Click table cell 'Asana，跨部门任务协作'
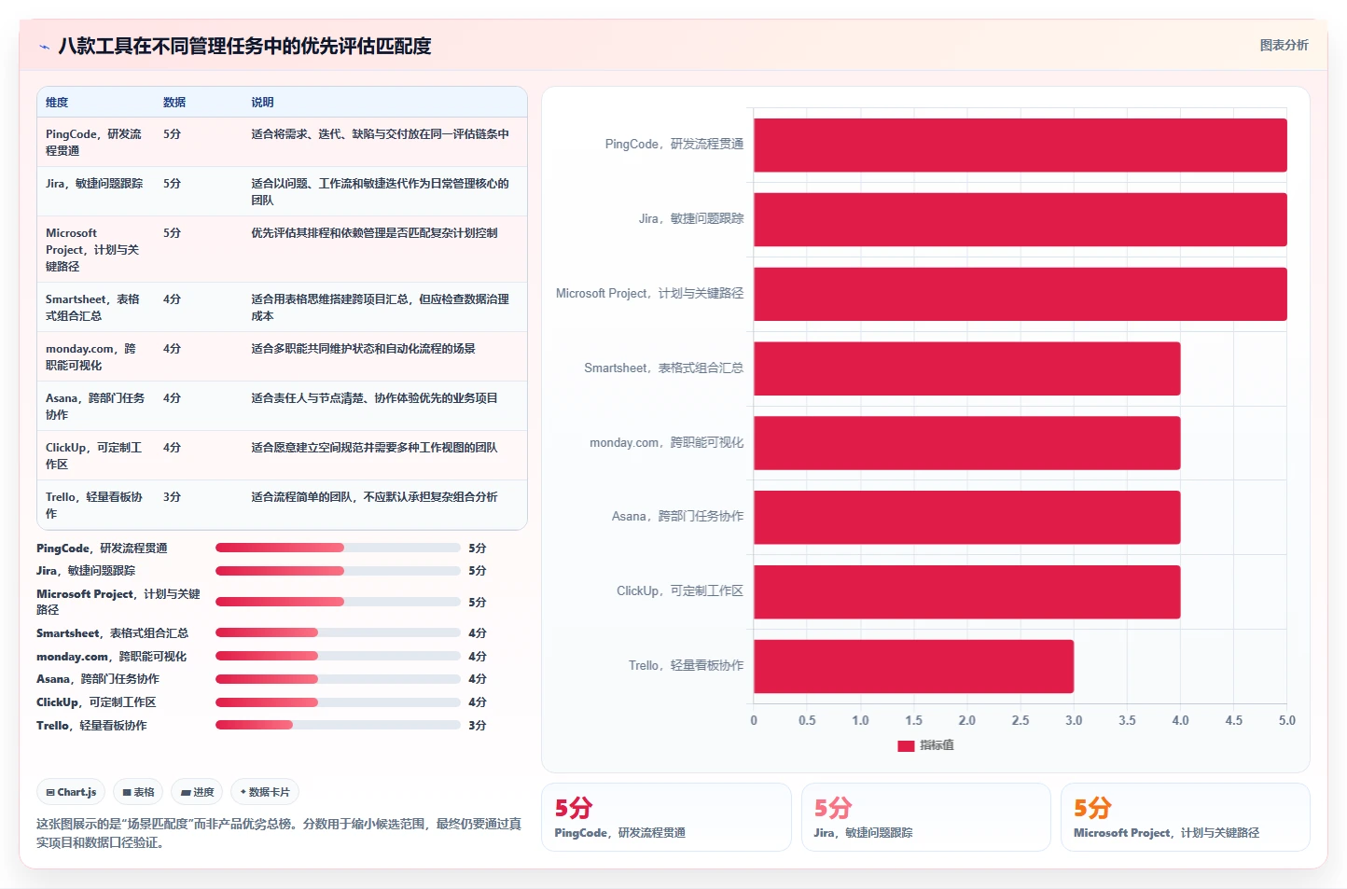 point(95,406)
